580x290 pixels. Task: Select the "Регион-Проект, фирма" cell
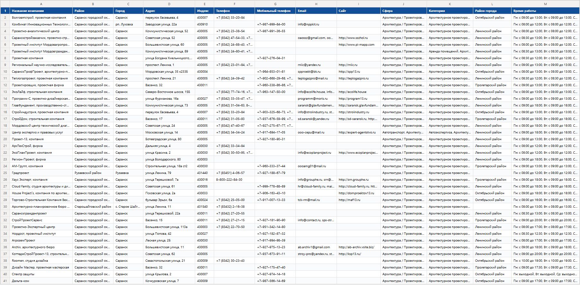point(41,159)
